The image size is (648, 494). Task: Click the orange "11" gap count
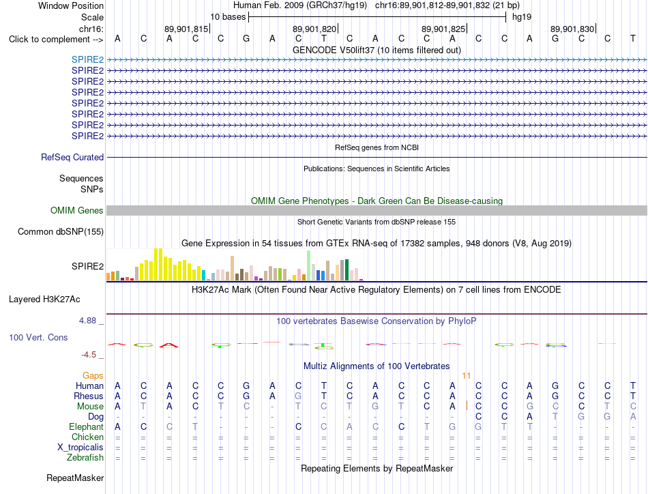click(466, 375)
